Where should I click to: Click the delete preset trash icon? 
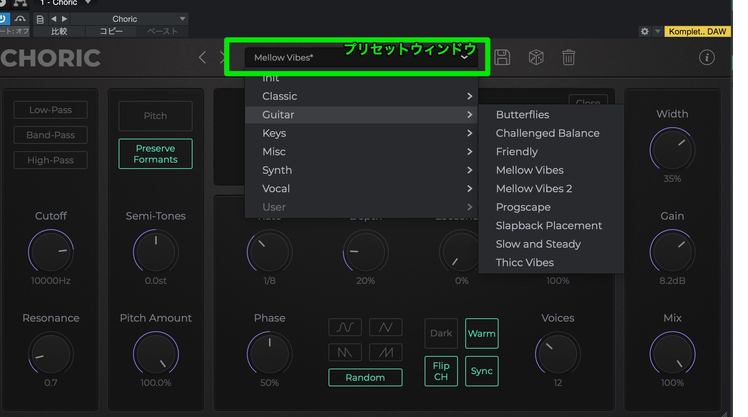(568, 58)
